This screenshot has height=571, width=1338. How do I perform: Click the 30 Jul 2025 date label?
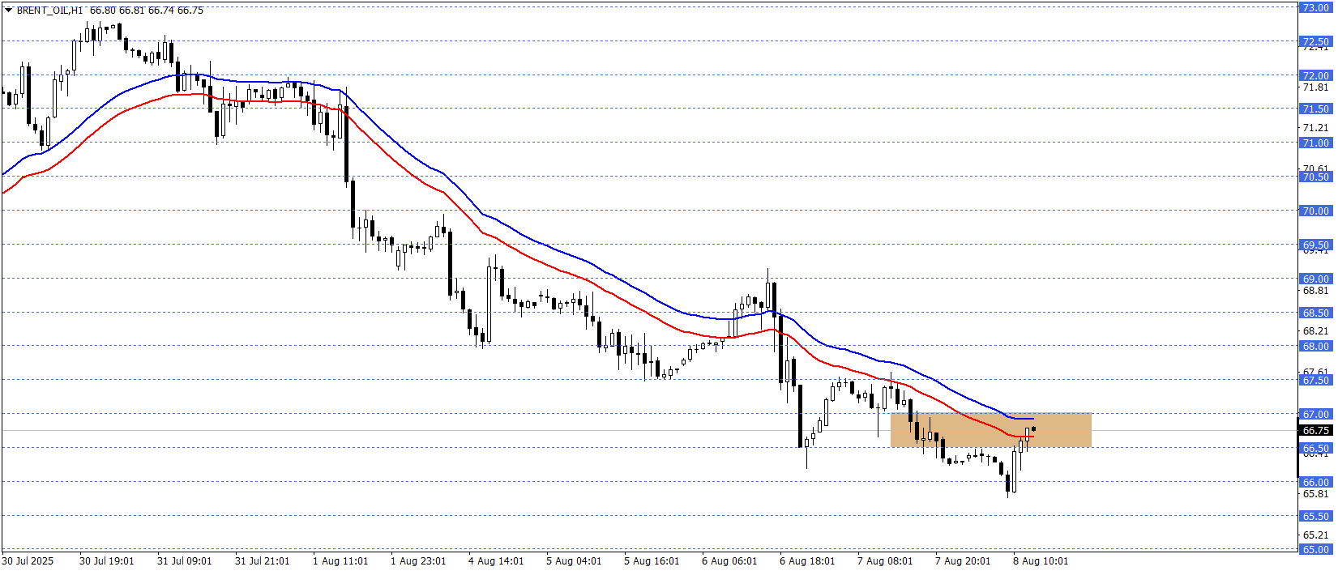point(28,560)
